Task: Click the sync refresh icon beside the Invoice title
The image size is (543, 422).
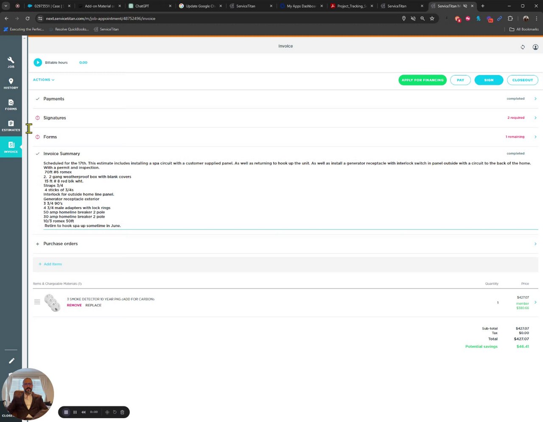Action: tap(523, 47)
